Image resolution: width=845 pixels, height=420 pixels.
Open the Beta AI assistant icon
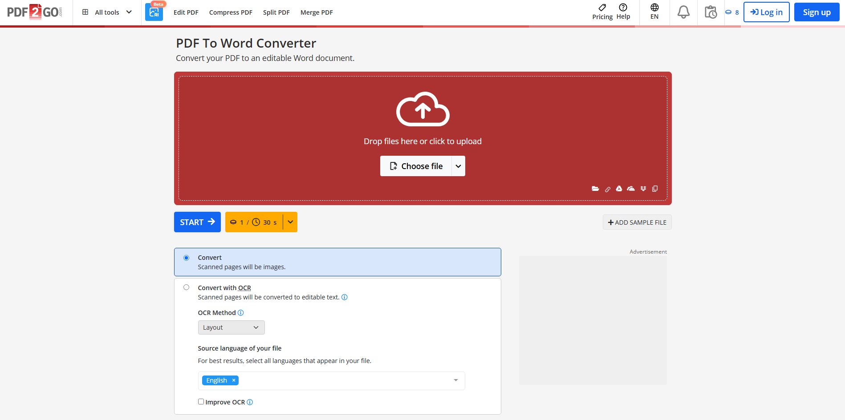154,12
